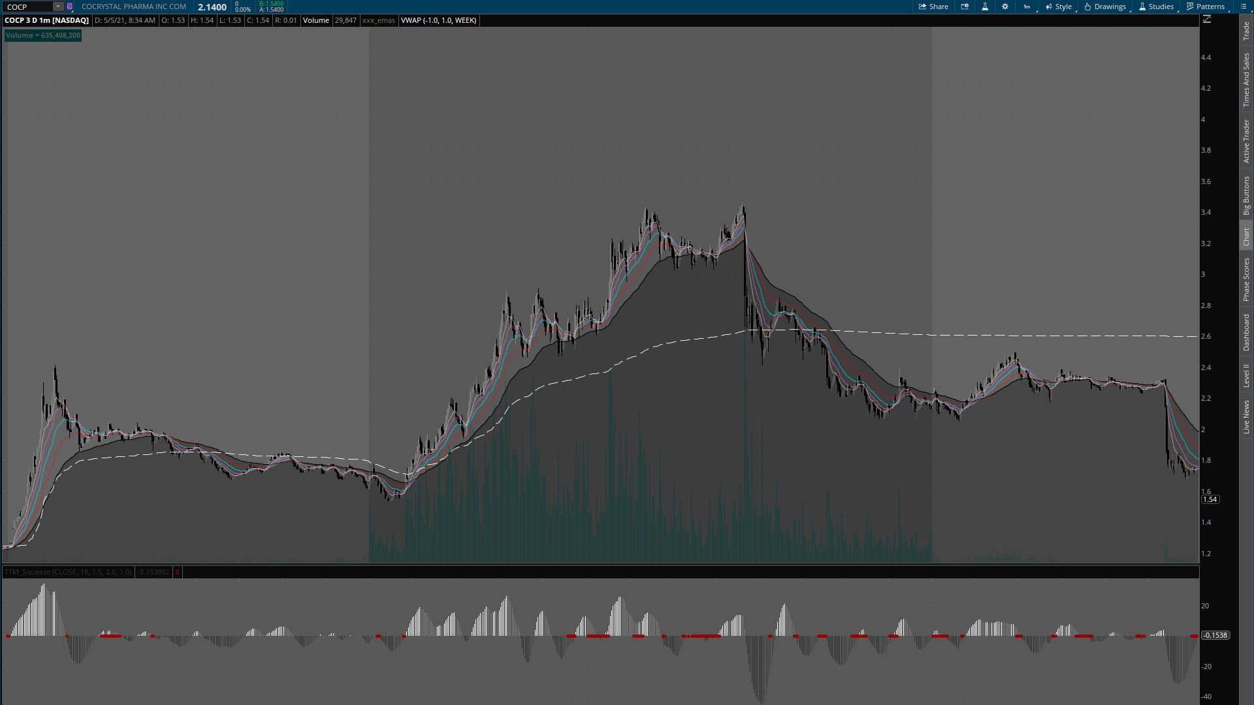Open chart settings gear icon
1254x705 pixels.
pos(1005,7)
